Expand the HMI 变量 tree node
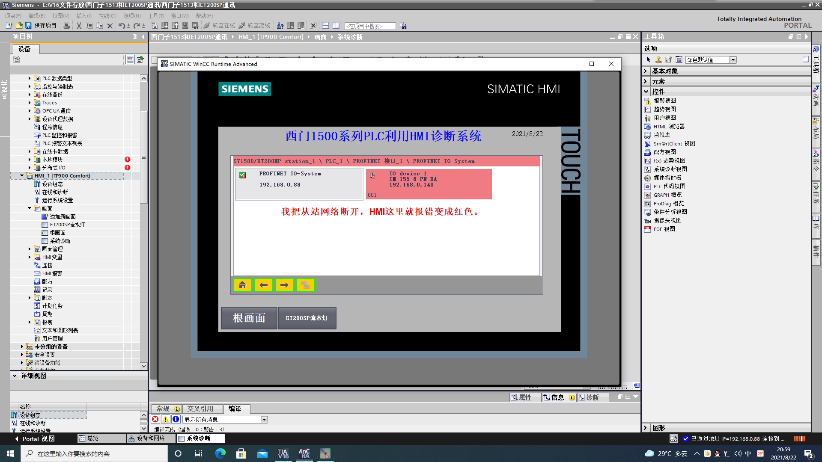 (x=30, y=257)
